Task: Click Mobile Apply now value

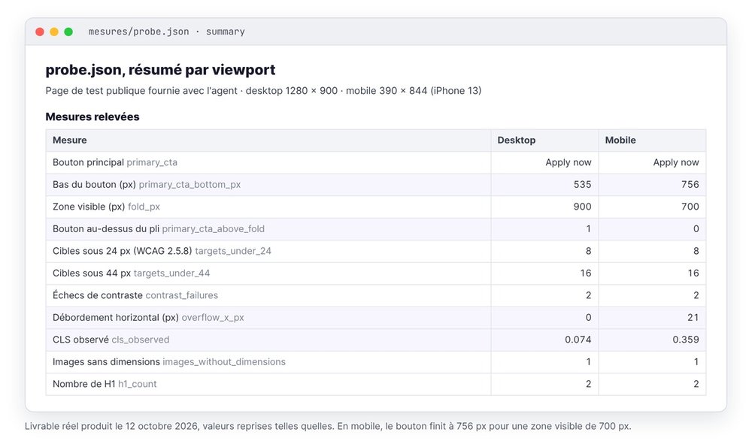Action: (676, 162)
